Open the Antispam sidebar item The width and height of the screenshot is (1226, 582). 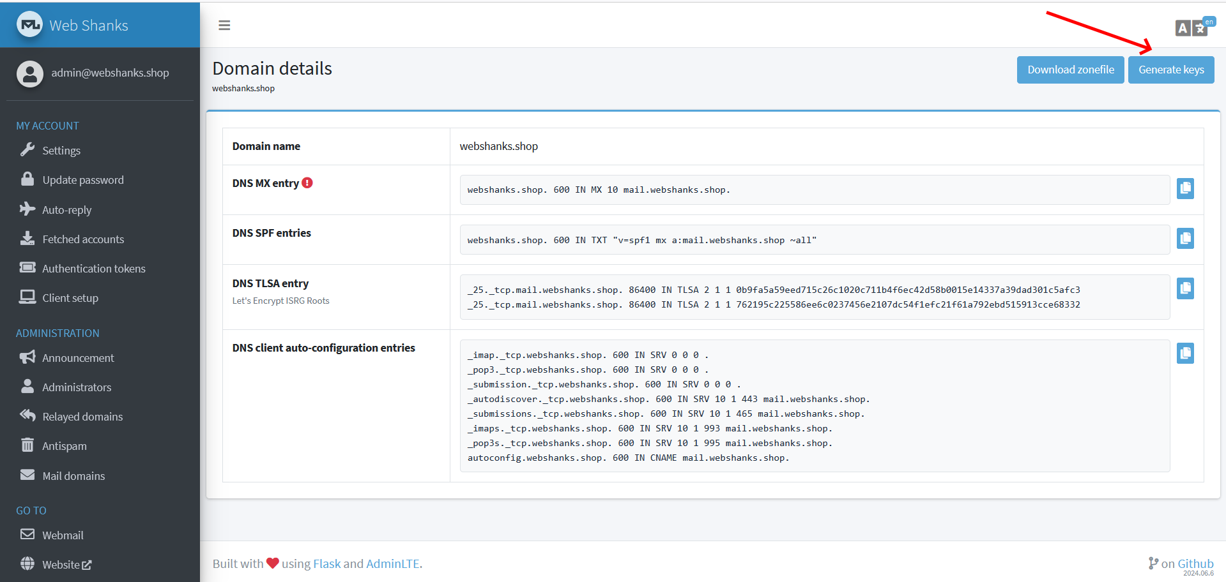[64, 446]
